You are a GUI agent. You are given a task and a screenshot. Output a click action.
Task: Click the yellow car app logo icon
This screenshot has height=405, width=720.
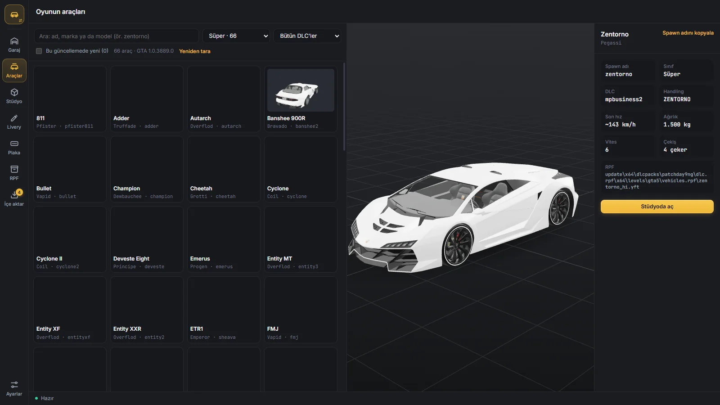click(14, 15)
